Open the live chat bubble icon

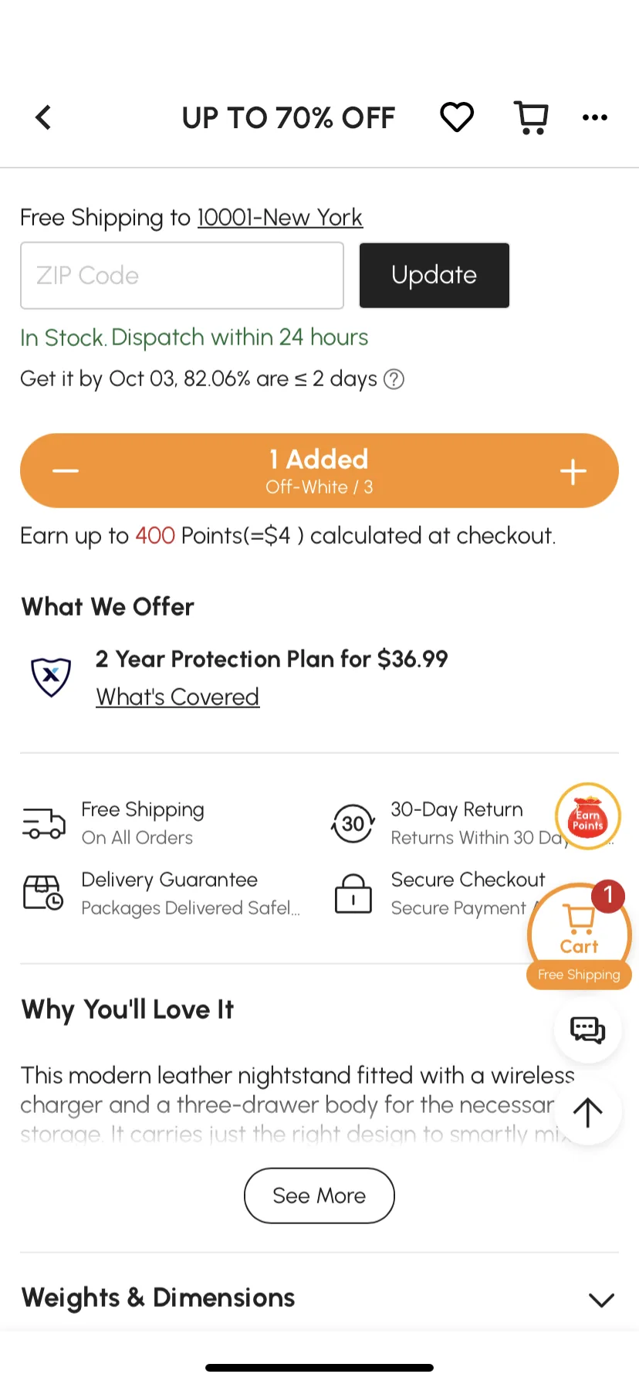588,1030
